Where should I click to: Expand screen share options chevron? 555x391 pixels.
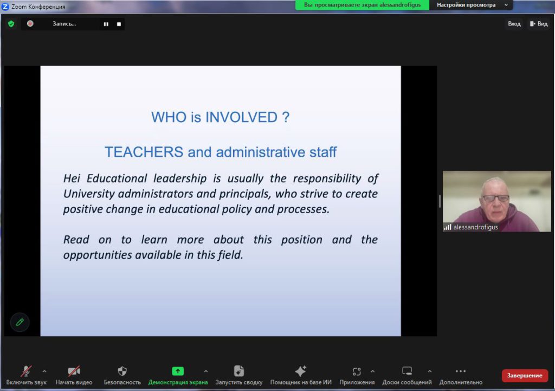tap(205, 371)
